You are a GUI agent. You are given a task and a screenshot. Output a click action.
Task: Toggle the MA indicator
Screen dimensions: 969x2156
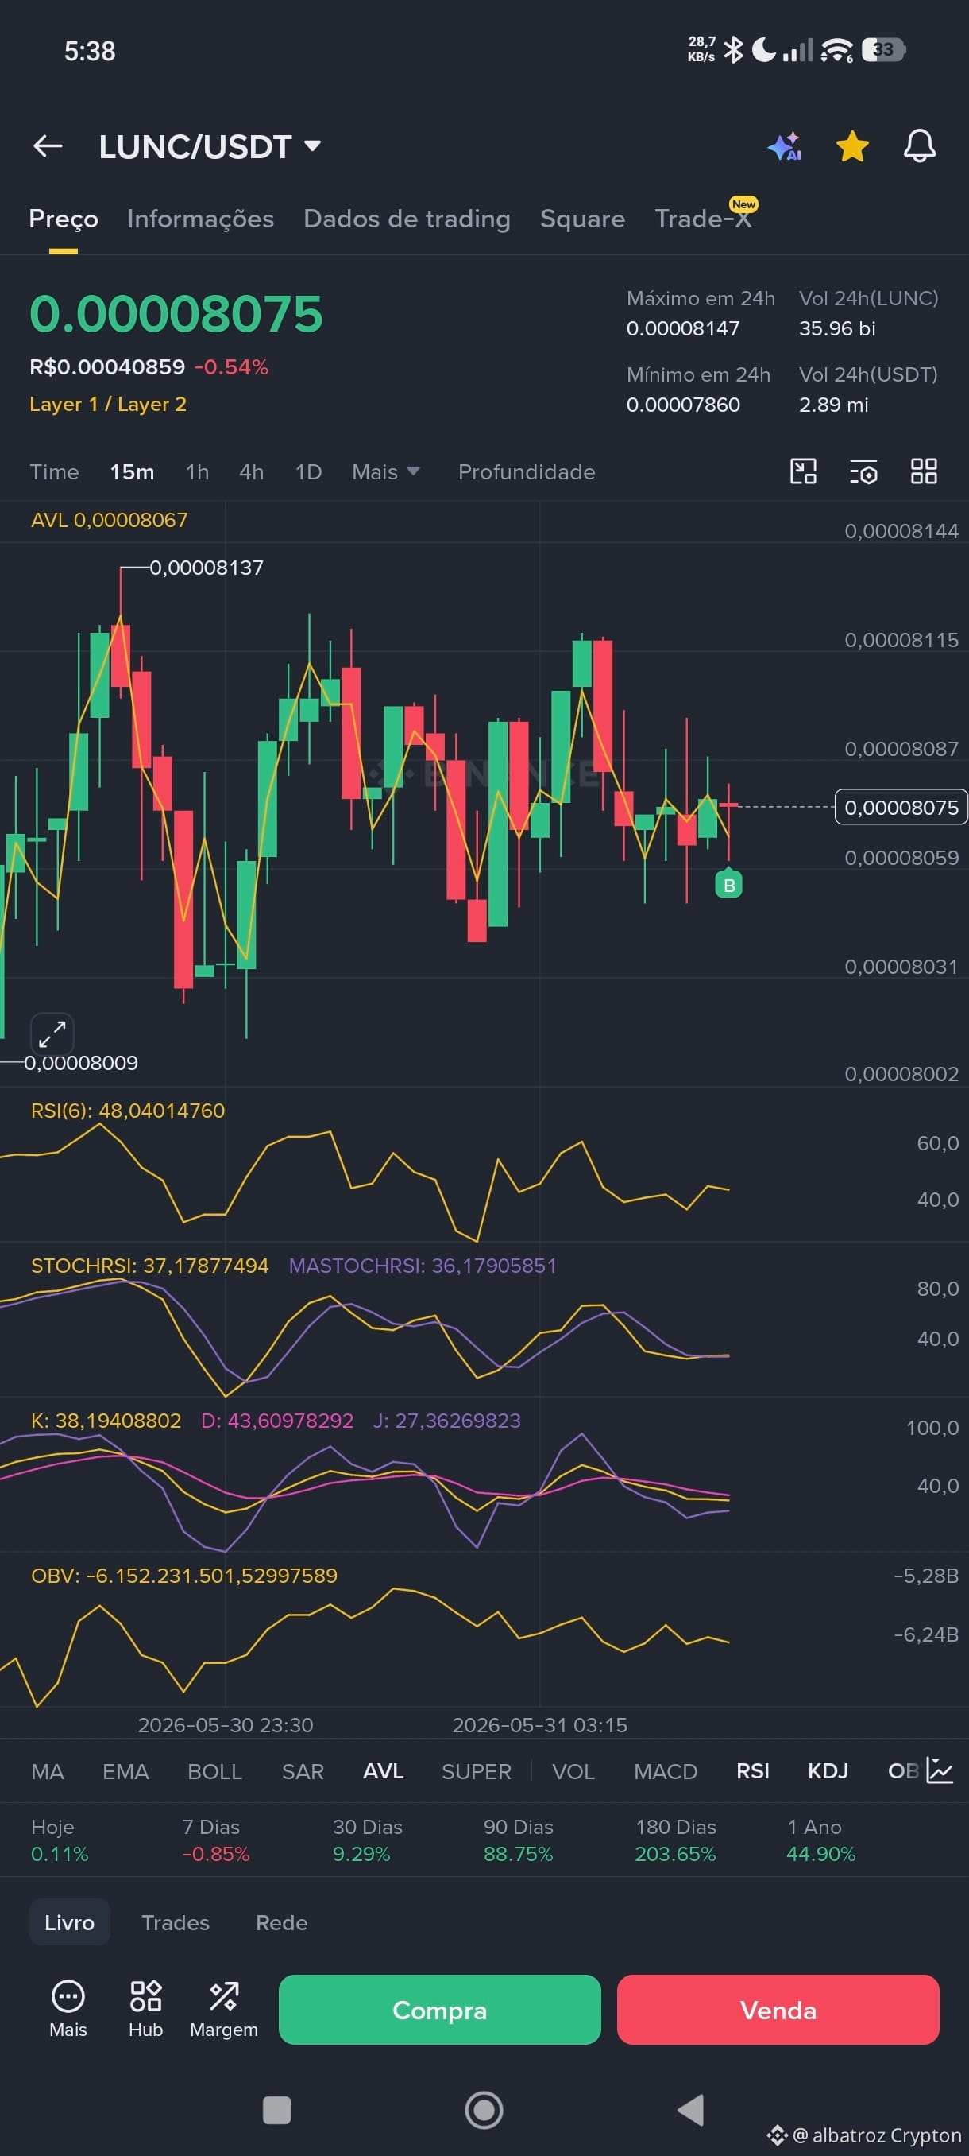pos(48,1772)
